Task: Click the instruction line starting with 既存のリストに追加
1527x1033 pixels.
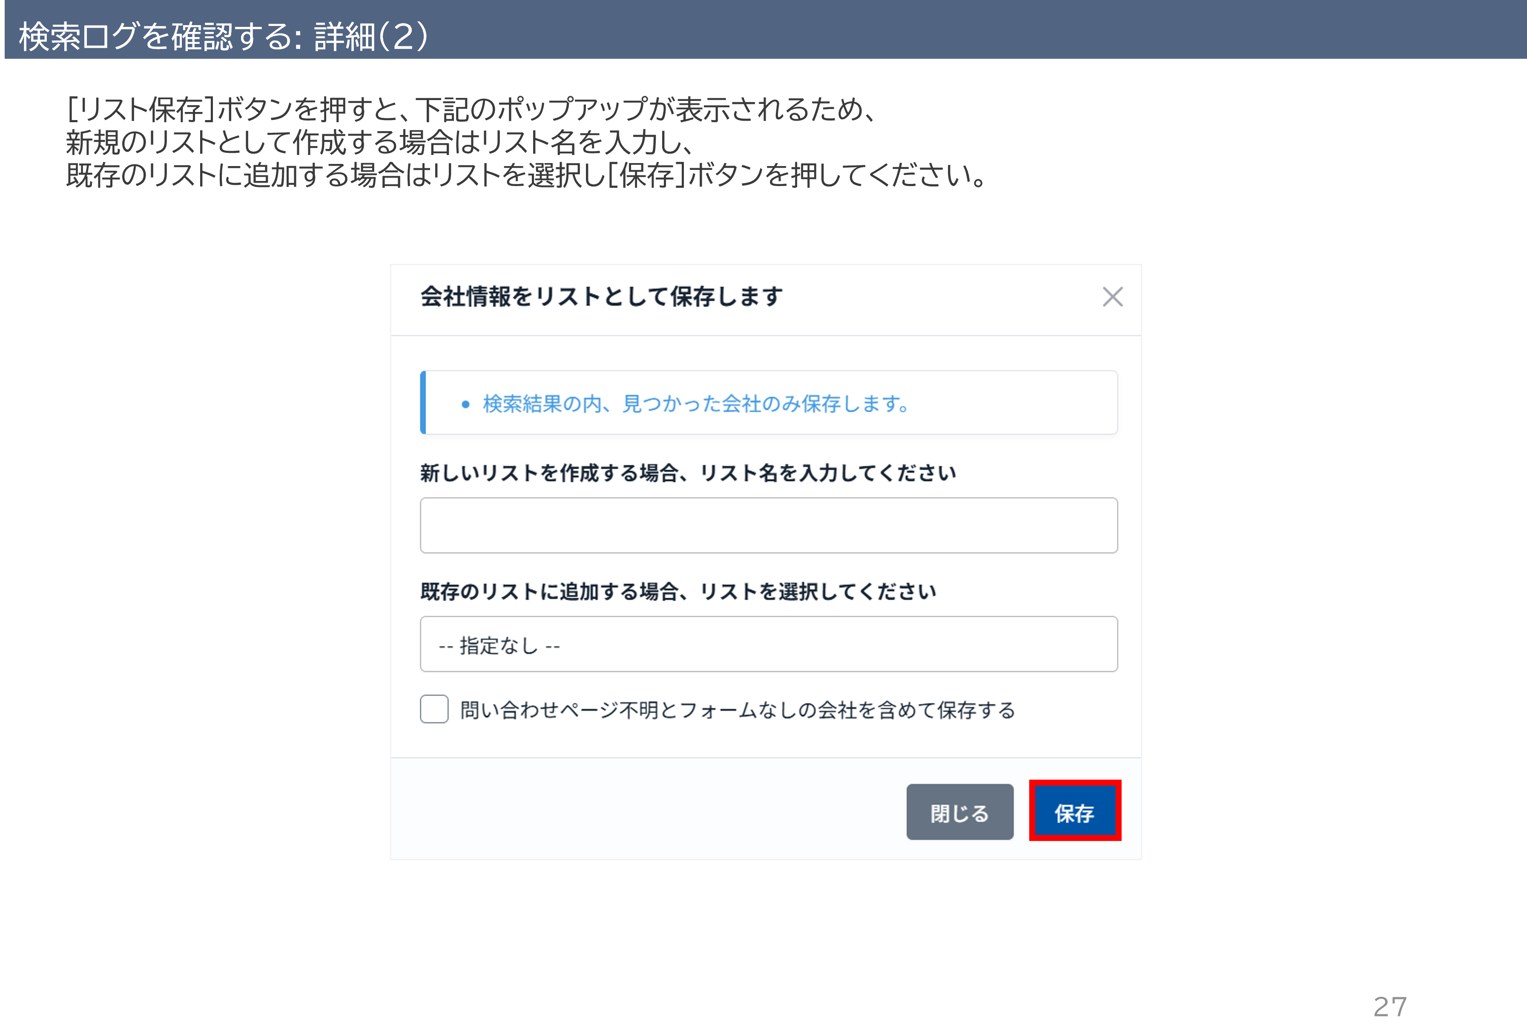Action: (525, 175)
